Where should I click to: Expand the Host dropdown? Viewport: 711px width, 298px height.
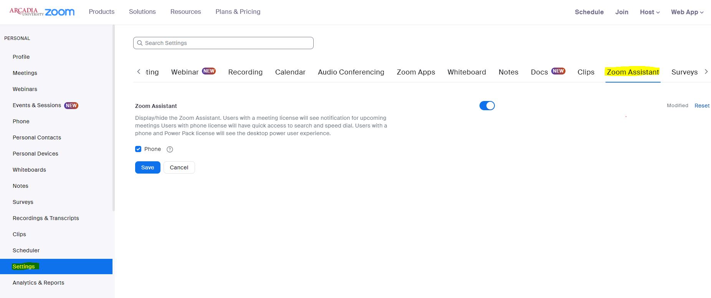(x=650, y=12)
